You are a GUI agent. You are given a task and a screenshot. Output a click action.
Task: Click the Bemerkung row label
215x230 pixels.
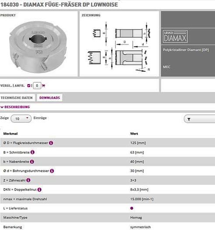[x=13, y=227]
